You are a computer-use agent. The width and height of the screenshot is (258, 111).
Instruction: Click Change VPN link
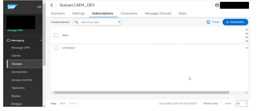pyautogui.click(x=15, y=30)
